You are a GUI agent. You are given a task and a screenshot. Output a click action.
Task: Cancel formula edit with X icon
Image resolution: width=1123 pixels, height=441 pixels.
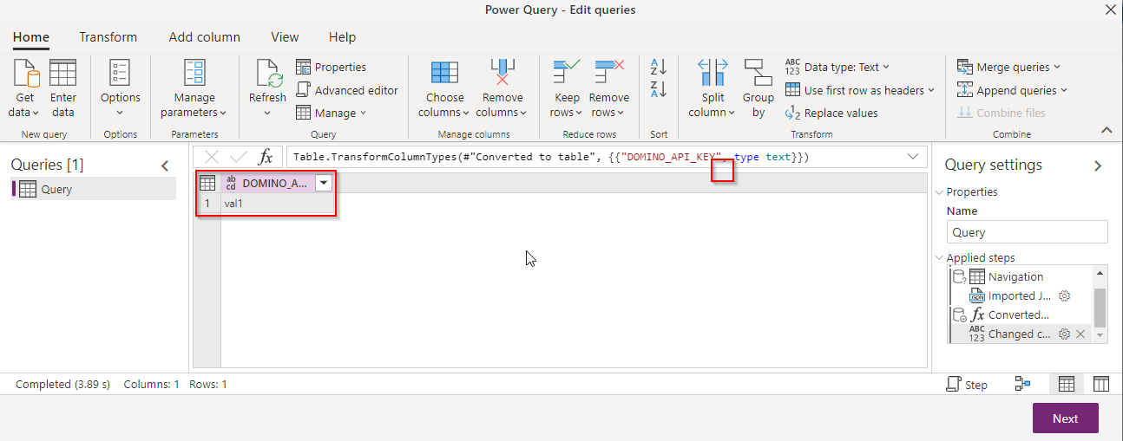pos(212,157)
